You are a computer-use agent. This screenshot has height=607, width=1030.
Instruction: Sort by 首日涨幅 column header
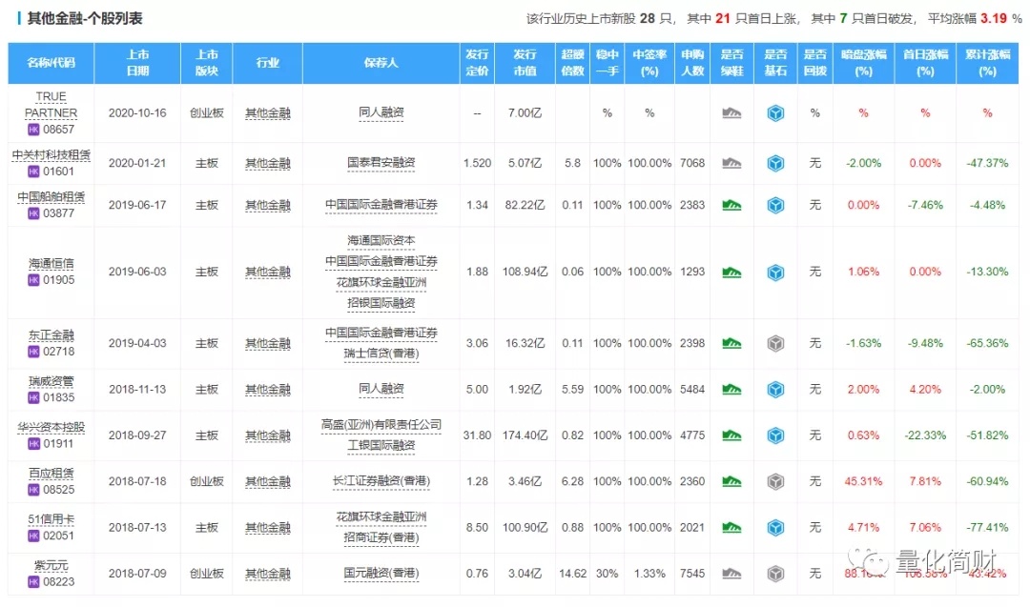925,63
